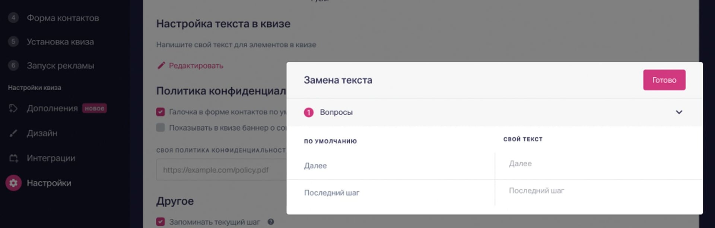
Task: Toggle Запоминать текущий шаг checkbox
Action: coord(161,222)
